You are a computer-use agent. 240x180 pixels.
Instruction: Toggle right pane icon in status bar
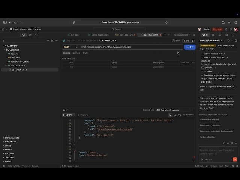[x=237, y=166]
